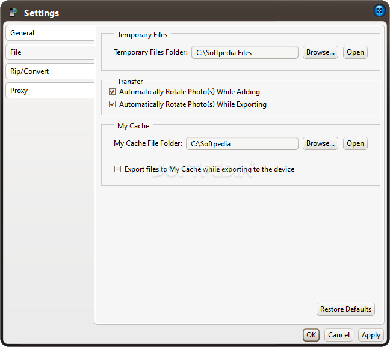This screenshot has height=347, width=390.
Task: Open the Proxy settings tab
Action: tap(50, 91)
